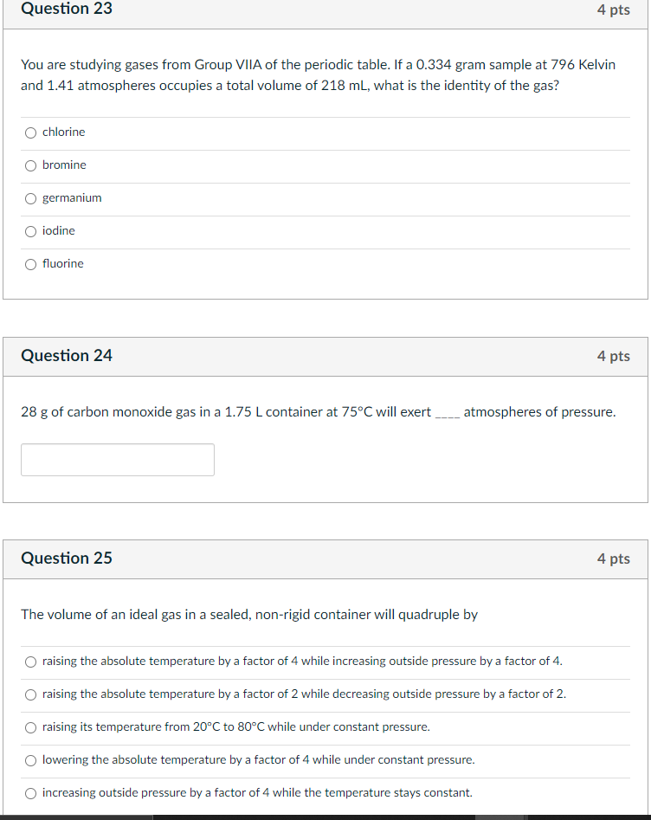Choose increasing outside pressure by factor of 4
The height and width of the screenshot is (820, 651).
point(31,793)
